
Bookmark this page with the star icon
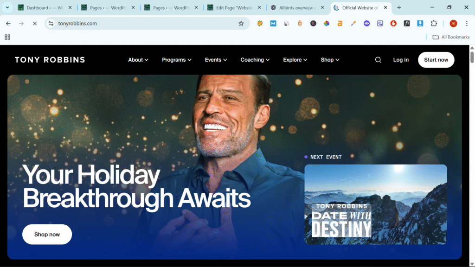[x=241, y=24]
